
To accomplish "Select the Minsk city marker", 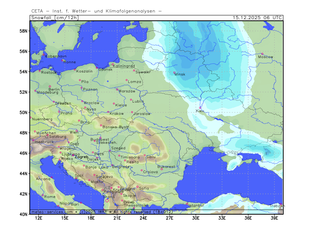I will click(x=174, y=72).
